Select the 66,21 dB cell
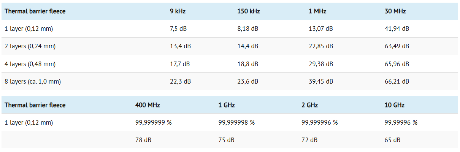The image size is (460, 152). point(397,82)
